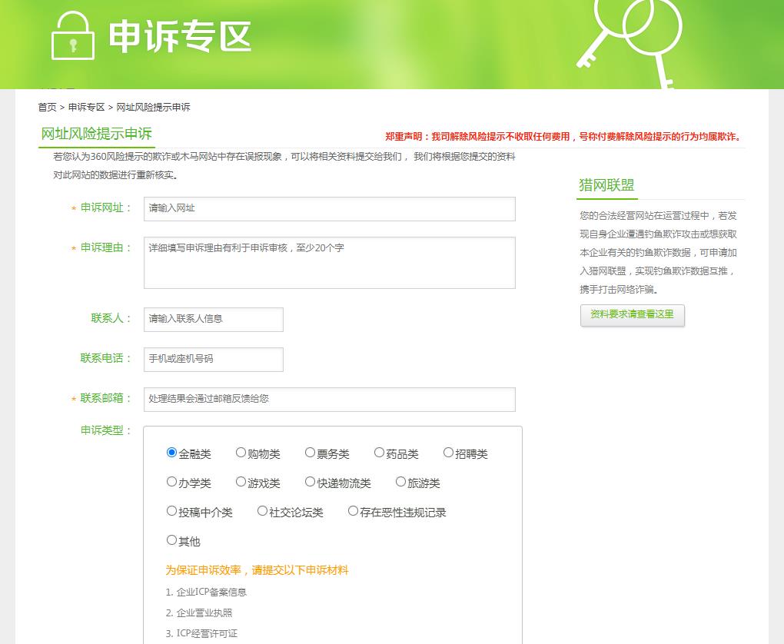Screen dimensions: 784x644
Task: Click the 联系电话 input field
Action: tap(213, 360)
